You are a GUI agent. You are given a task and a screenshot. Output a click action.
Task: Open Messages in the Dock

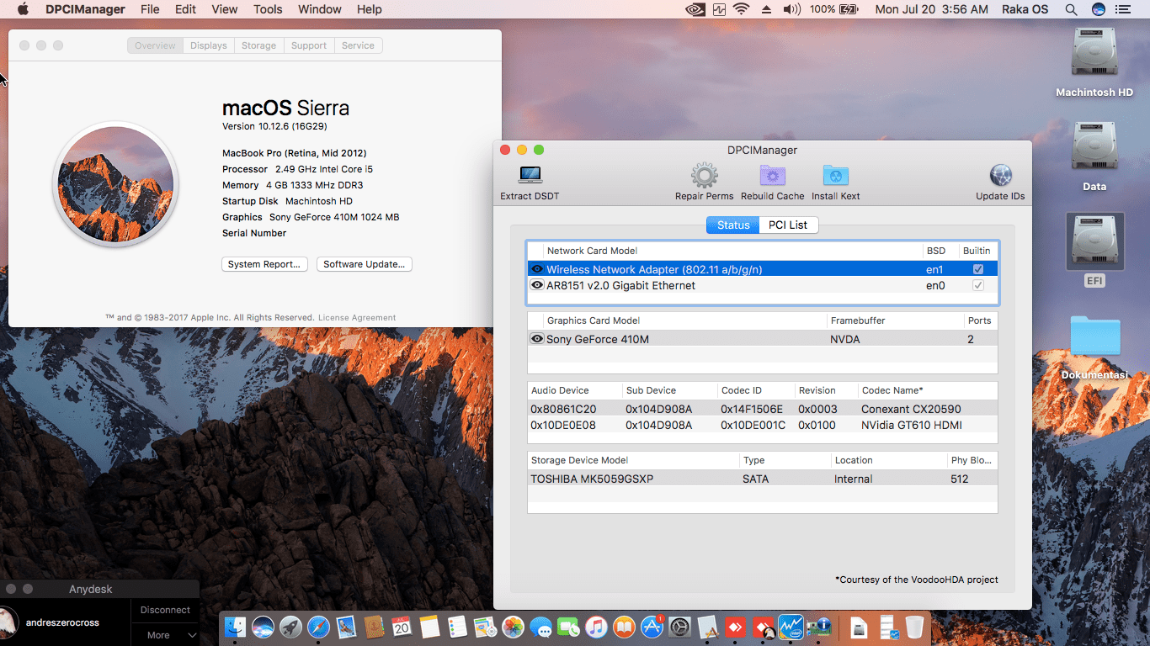540,627
